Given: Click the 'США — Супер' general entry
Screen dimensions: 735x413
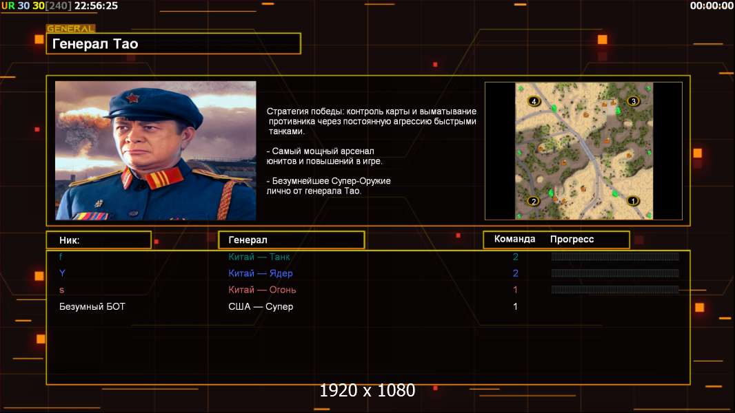Looking at the screenshot, I should coord(261,307).
